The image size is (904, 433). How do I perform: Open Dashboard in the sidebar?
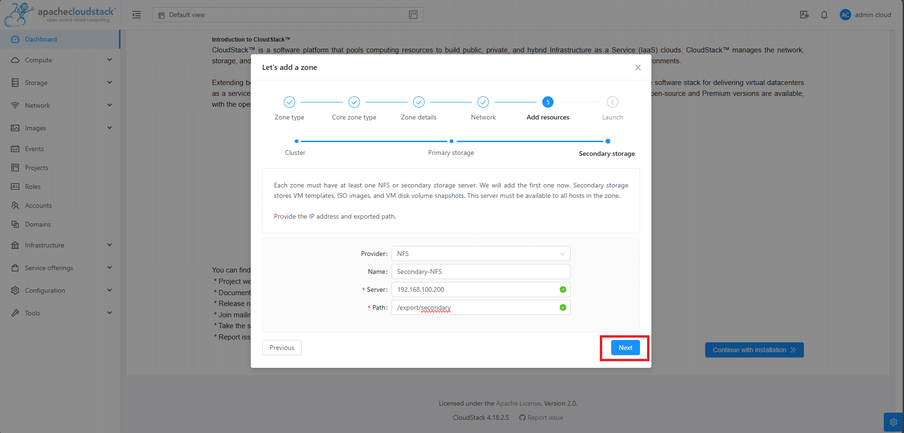click(60, 39)
